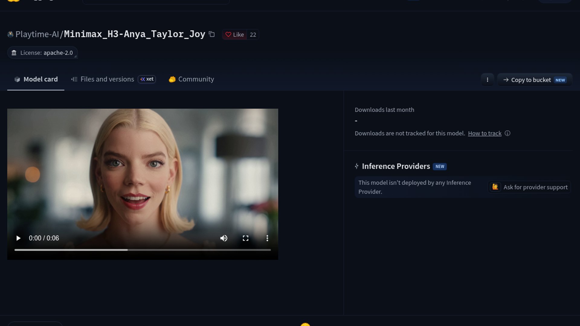Image resolution: width=580 pixels, height=326 pixels.
Task: Open the Community tab
Action: [x=191, y=79]
